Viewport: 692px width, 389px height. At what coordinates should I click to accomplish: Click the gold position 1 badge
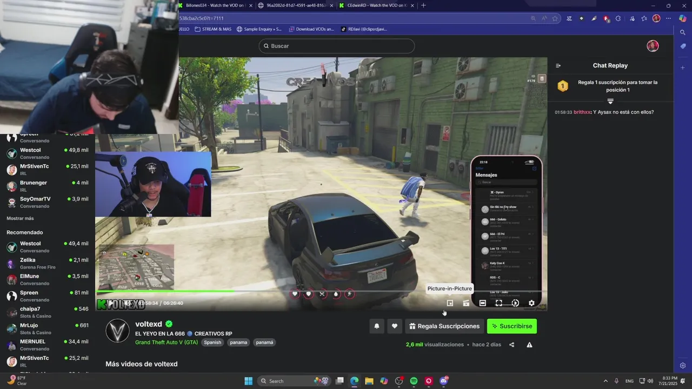pos(563,86)
